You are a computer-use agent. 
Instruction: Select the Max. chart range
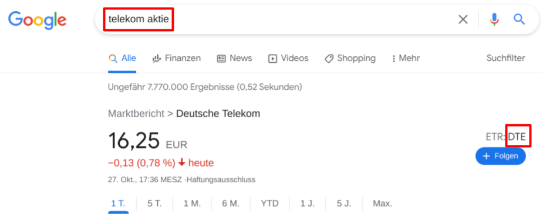click(382, 203)
